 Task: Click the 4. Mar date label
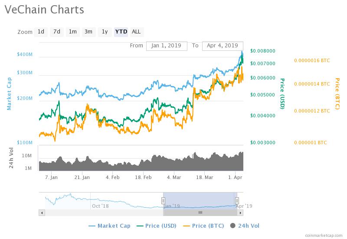(174, 177)
